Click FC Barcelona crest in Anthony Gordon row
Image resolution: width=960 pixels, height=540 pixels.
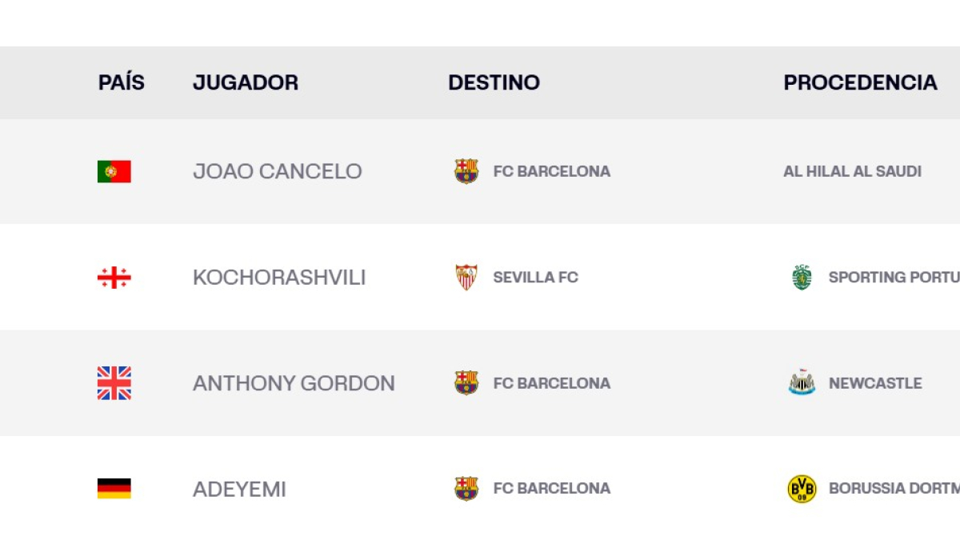466,383
